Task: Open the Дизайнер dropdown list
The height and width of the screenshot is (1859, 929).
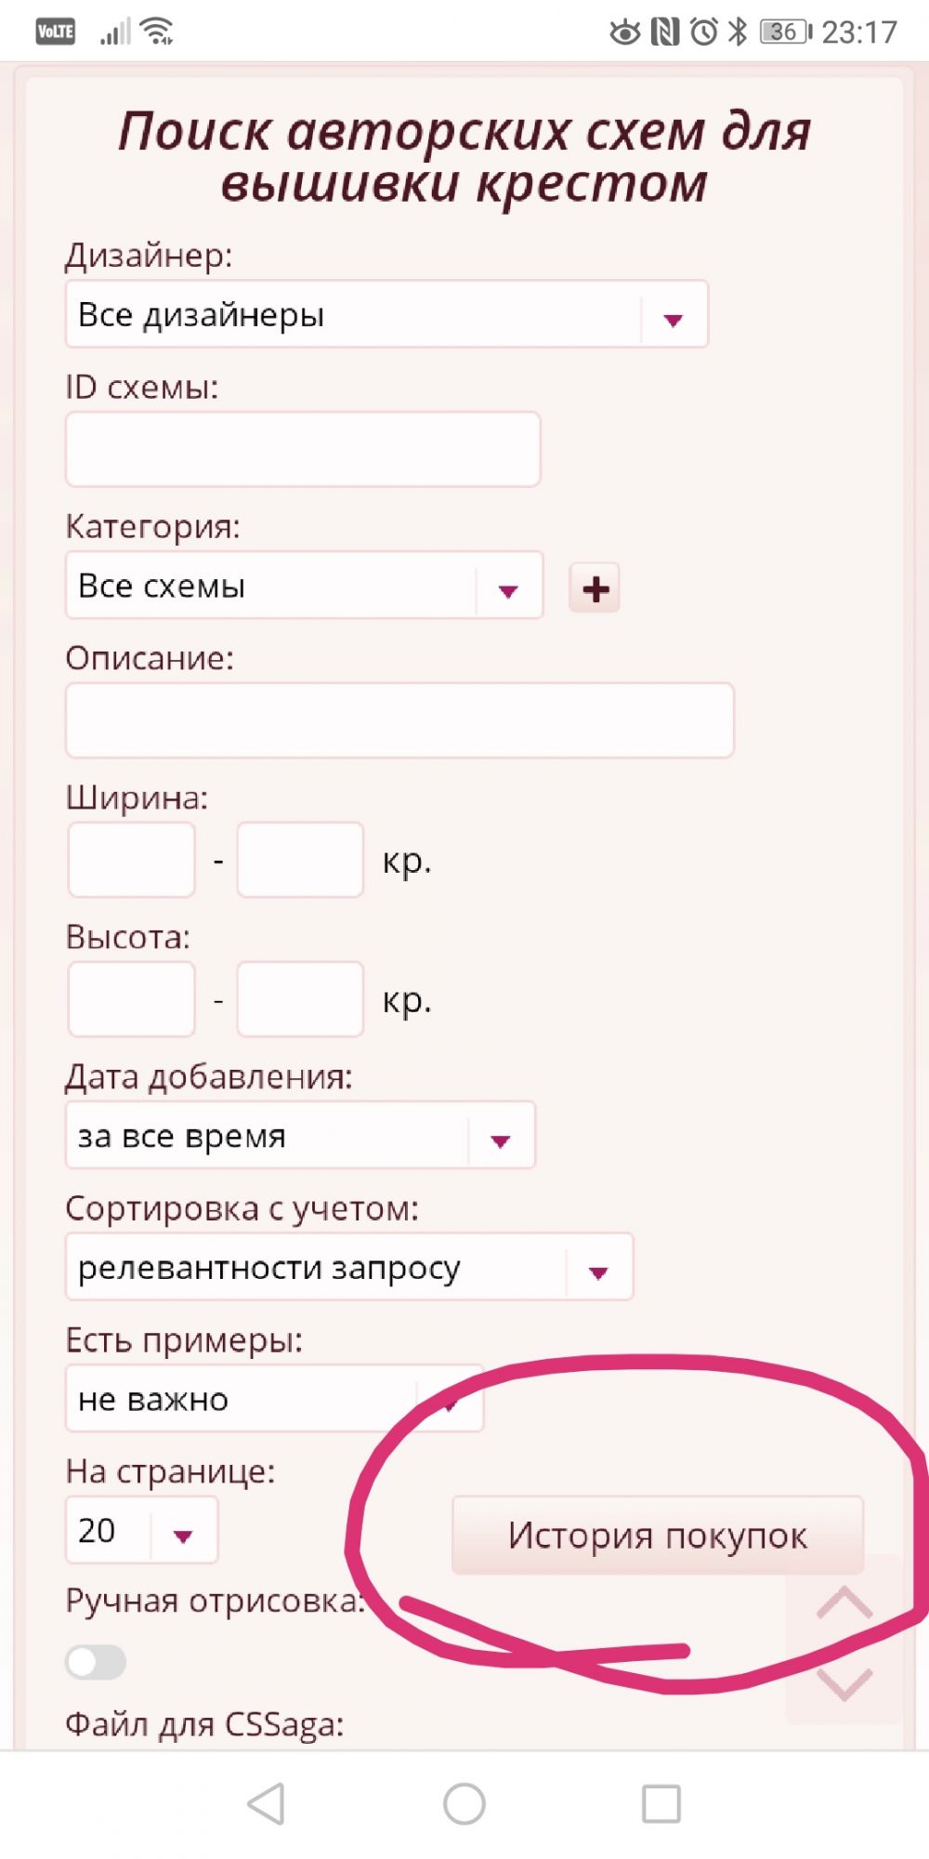Action: pyautogui.click(x=386, y=315)
